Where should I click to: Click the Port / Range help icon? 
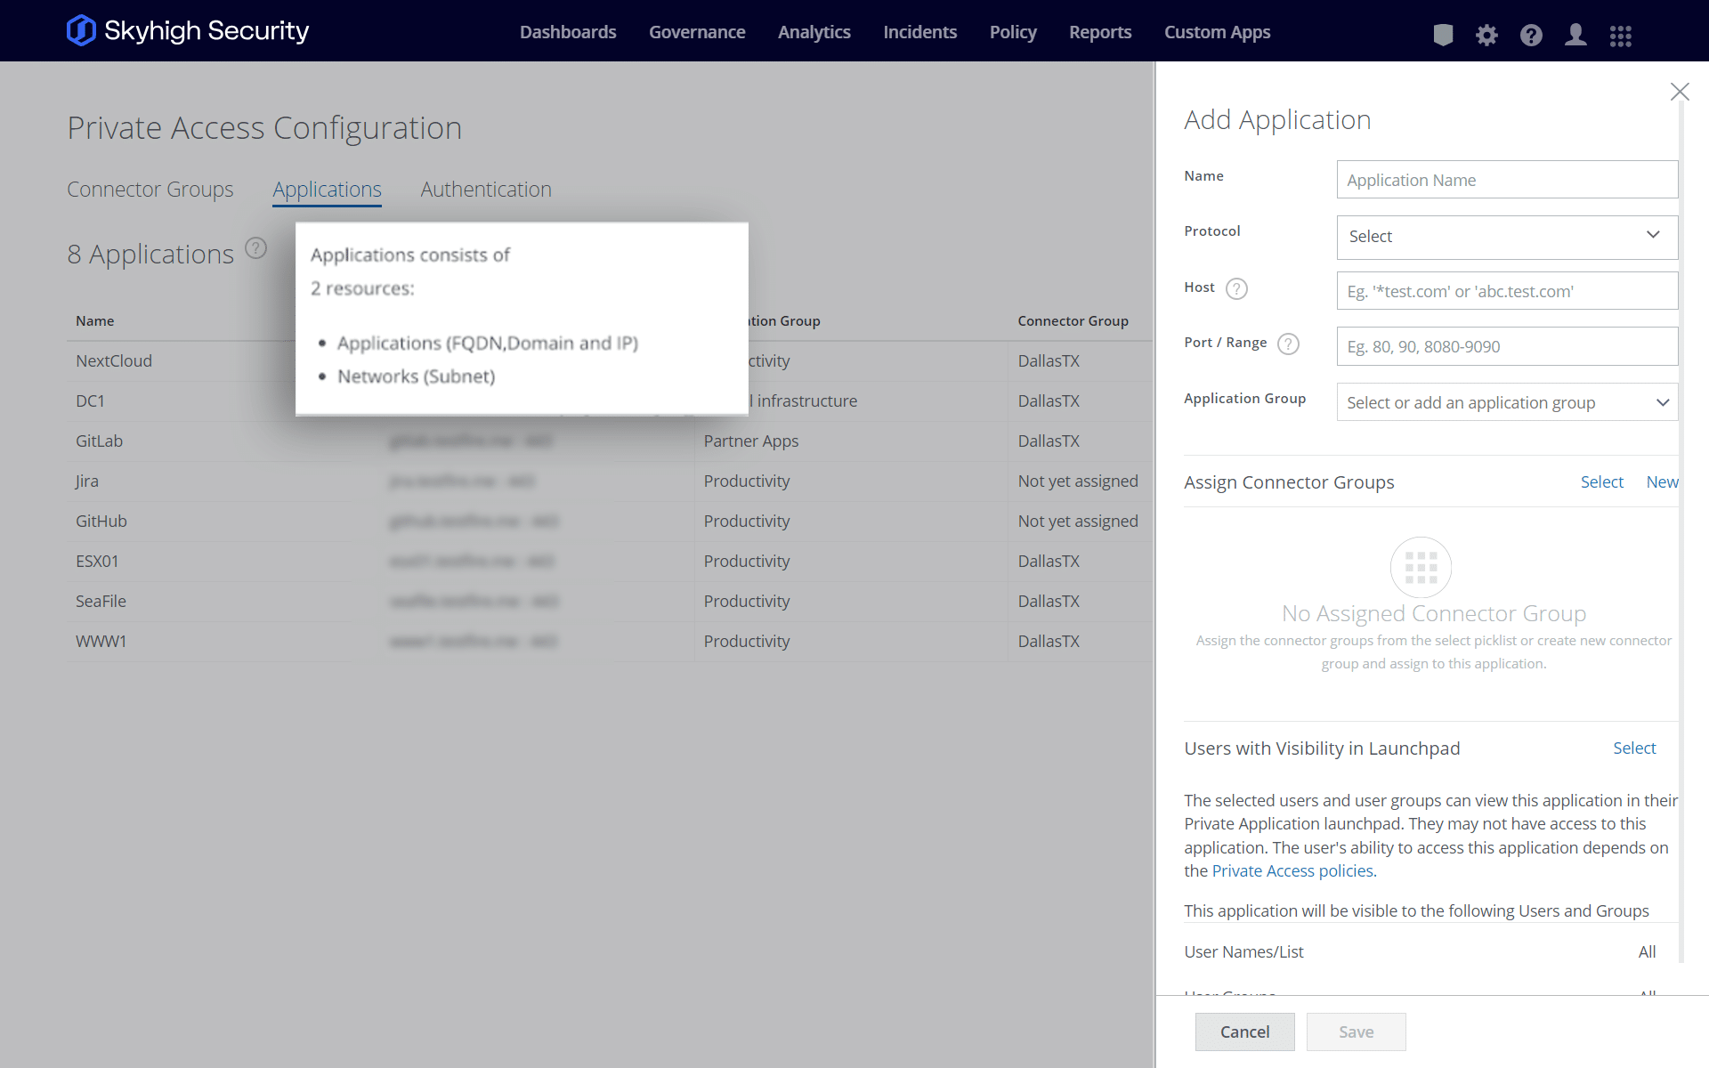(1288, 344)
